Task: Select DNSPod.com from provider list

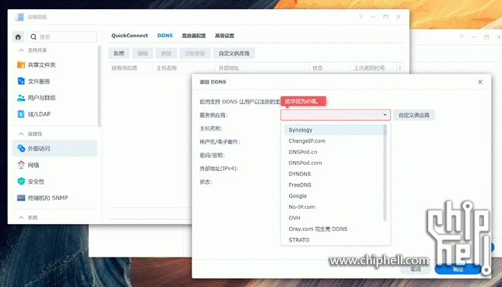Action: 333,162
